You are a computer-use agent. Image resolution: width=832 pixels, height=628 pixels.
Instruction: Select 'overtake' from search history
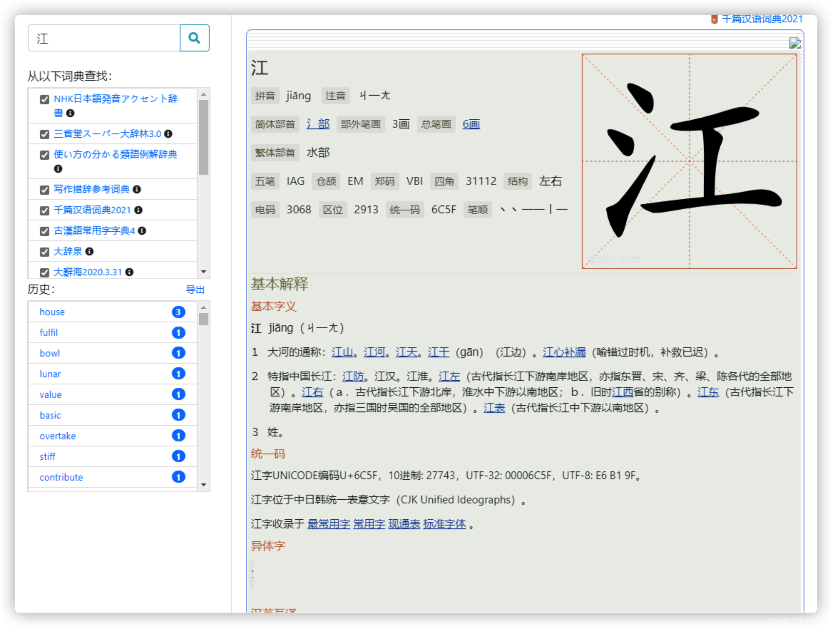coord(57,436)
